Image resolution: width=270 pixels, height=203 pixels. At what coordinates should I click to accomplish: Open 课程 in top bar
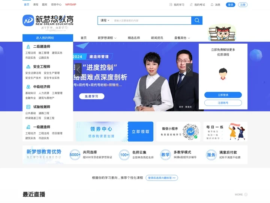[x=36, y=5]
